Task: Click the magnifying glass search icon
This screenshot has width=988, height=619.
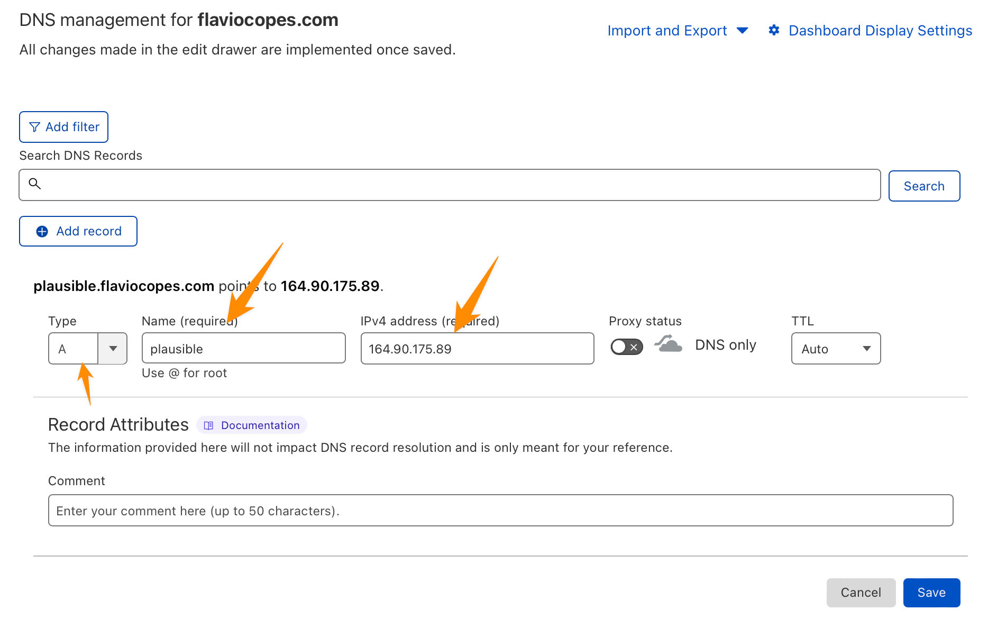Action: tap(35, 184)
